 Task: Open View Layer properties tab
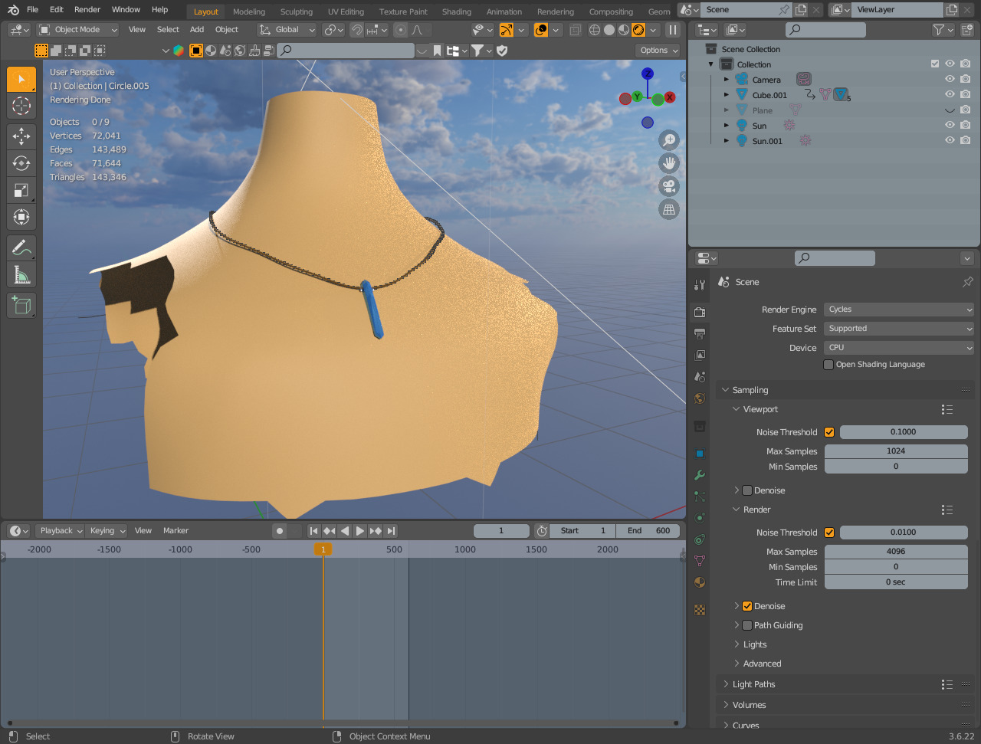(700, 355)
